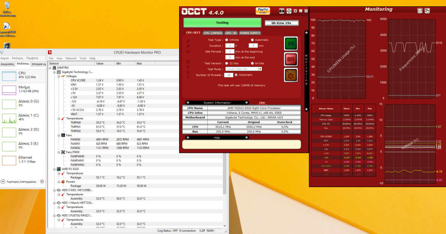Click the CPUID Hardware Monitor title icon

[x=50, y=52]
